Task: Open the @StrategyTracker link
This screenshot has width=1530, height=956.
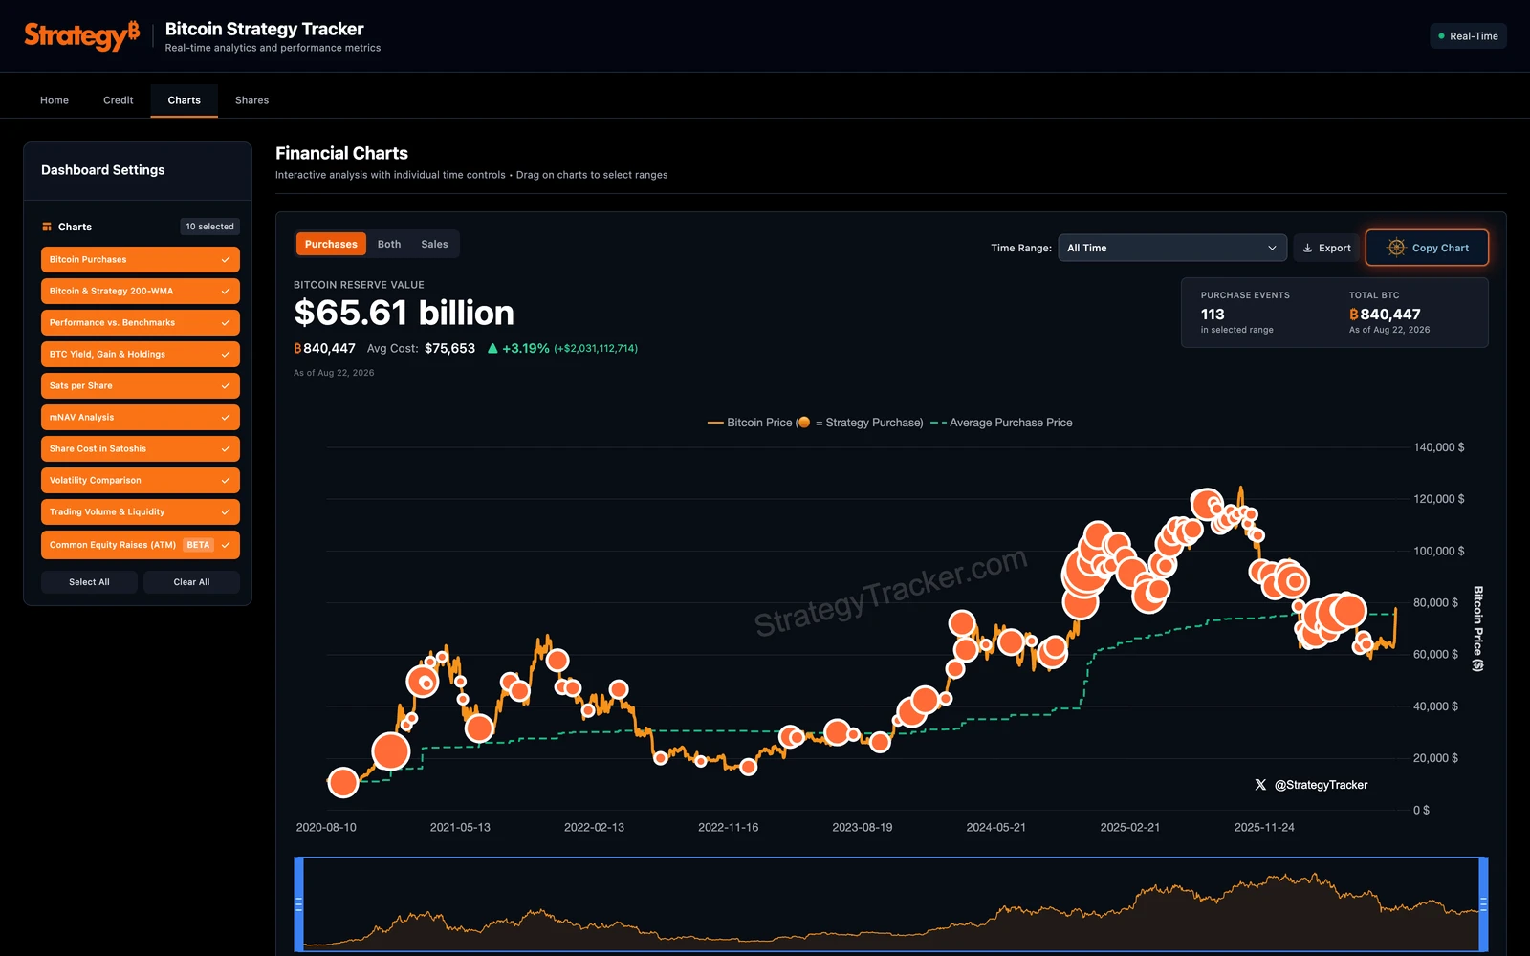Action: tap(1321, 785)
